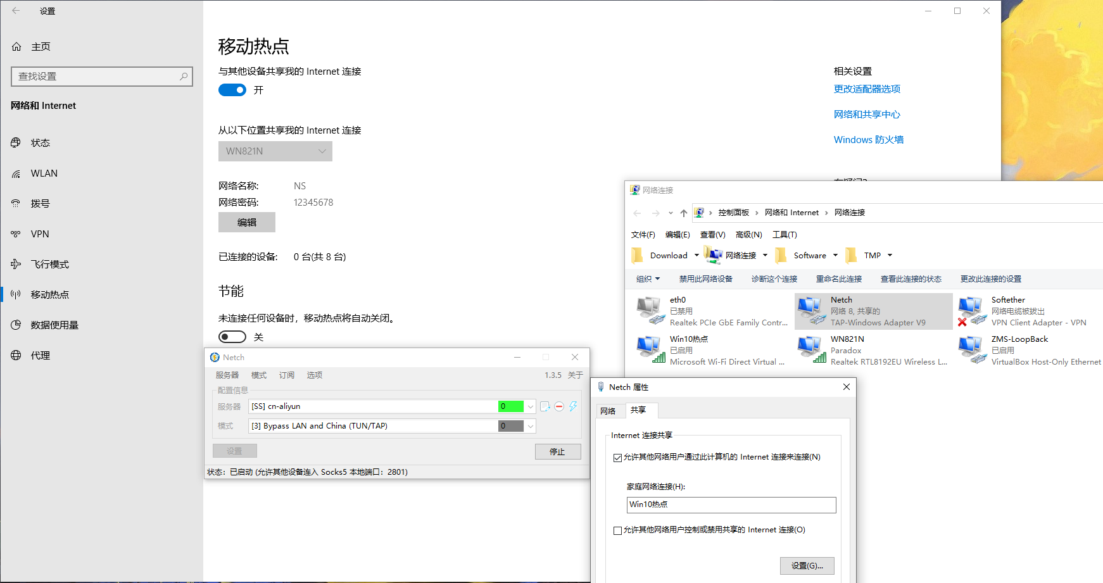Switch to the 网络 tab in Netch 属性
This screenshot has width=1103, height=583.
click(609, 410)
